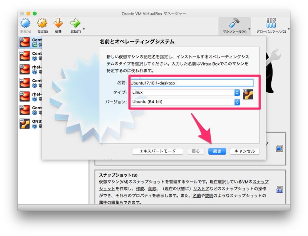The image size is (308, 236).
Task: Click power-off status icon of GNS VM
Action: [35, 126]
